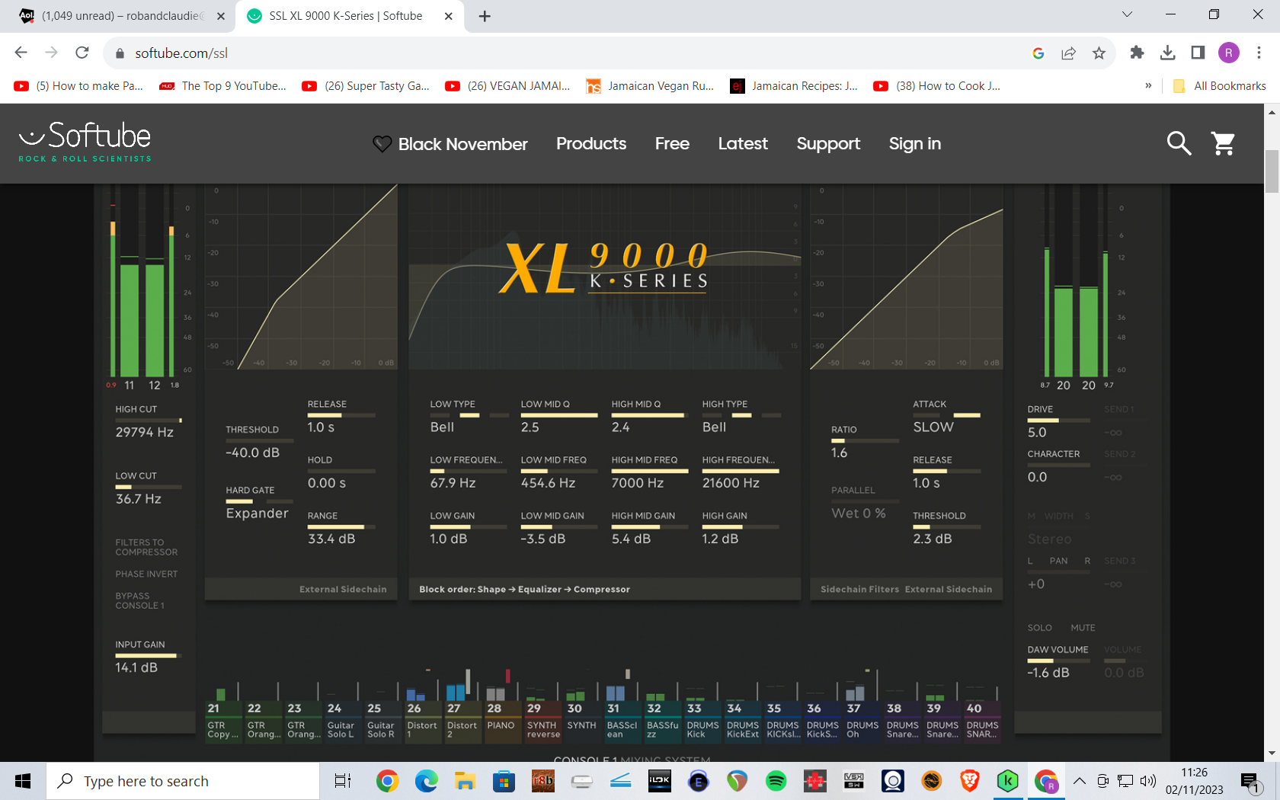Select channel 33 DRUMS Kick
The width and height of the screenshot is (1280, 800).
[x=702, y=722]
